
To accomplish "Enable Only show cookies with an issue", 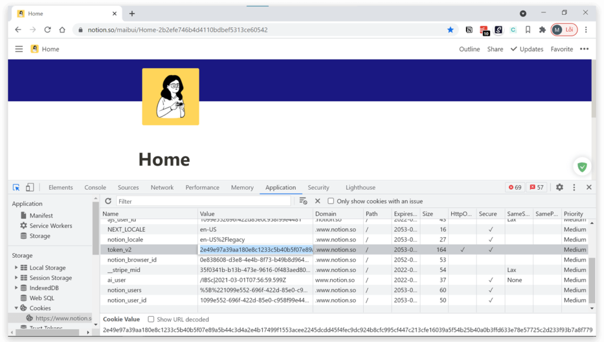I will [x=331, y=201].
